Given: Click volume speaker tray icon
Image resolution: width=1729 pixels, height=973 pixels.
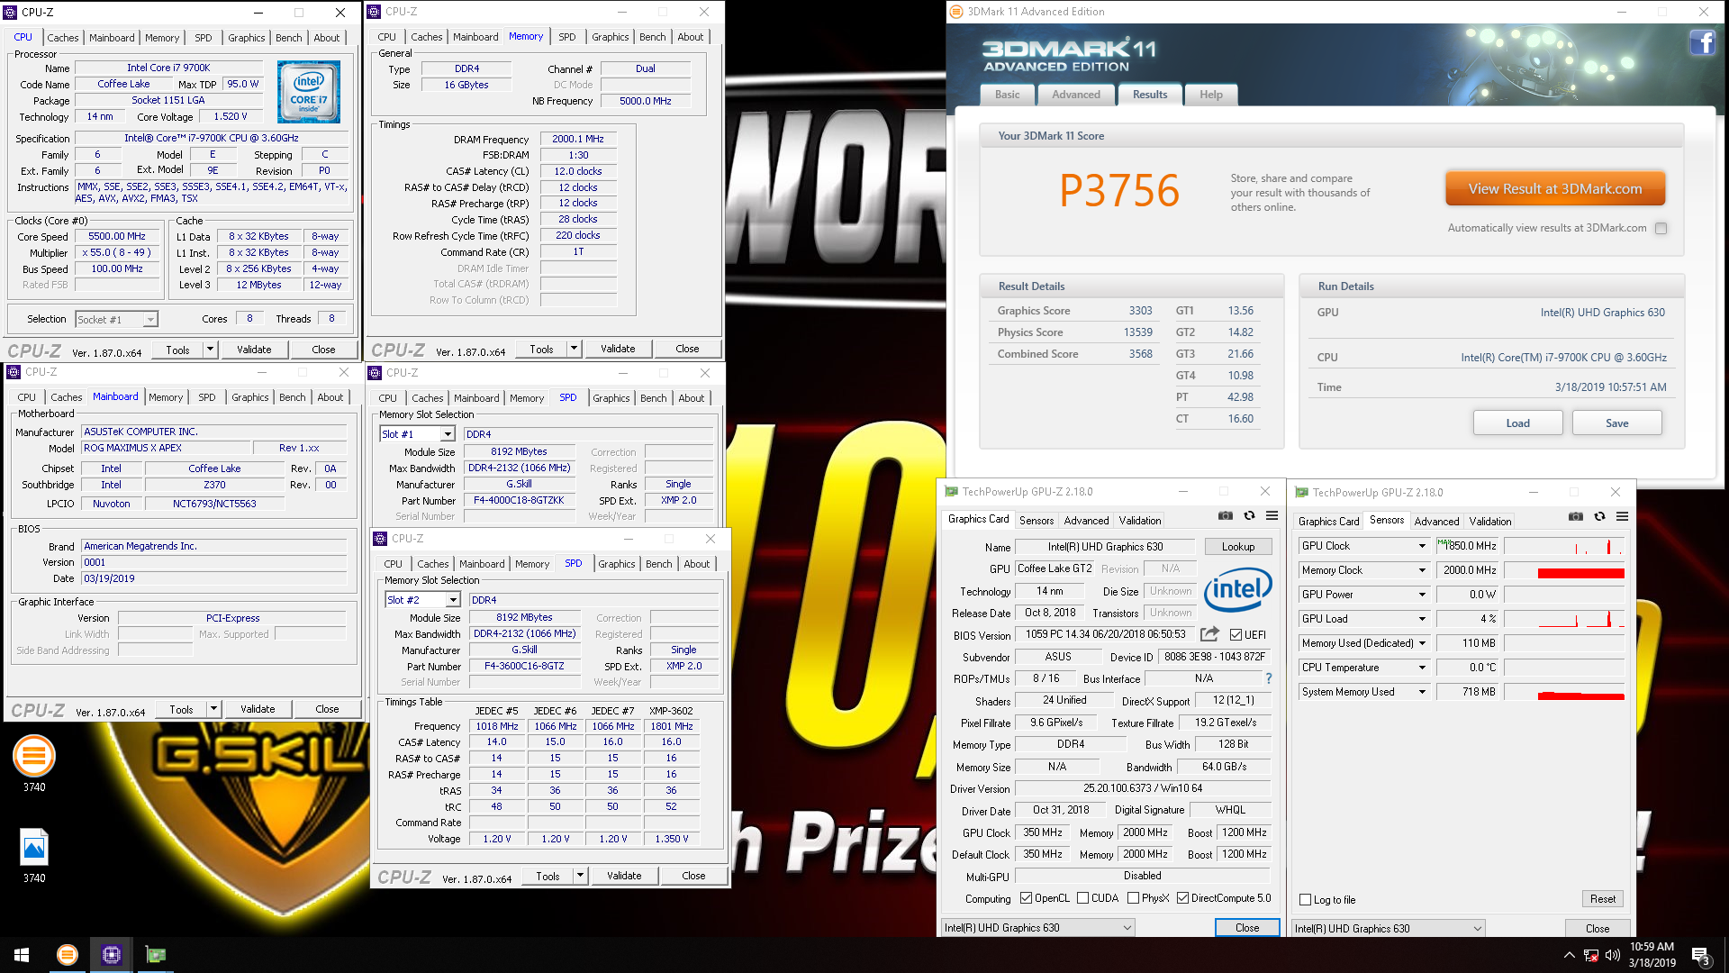Looking at the screenshot, I should tap(1613, 955).
